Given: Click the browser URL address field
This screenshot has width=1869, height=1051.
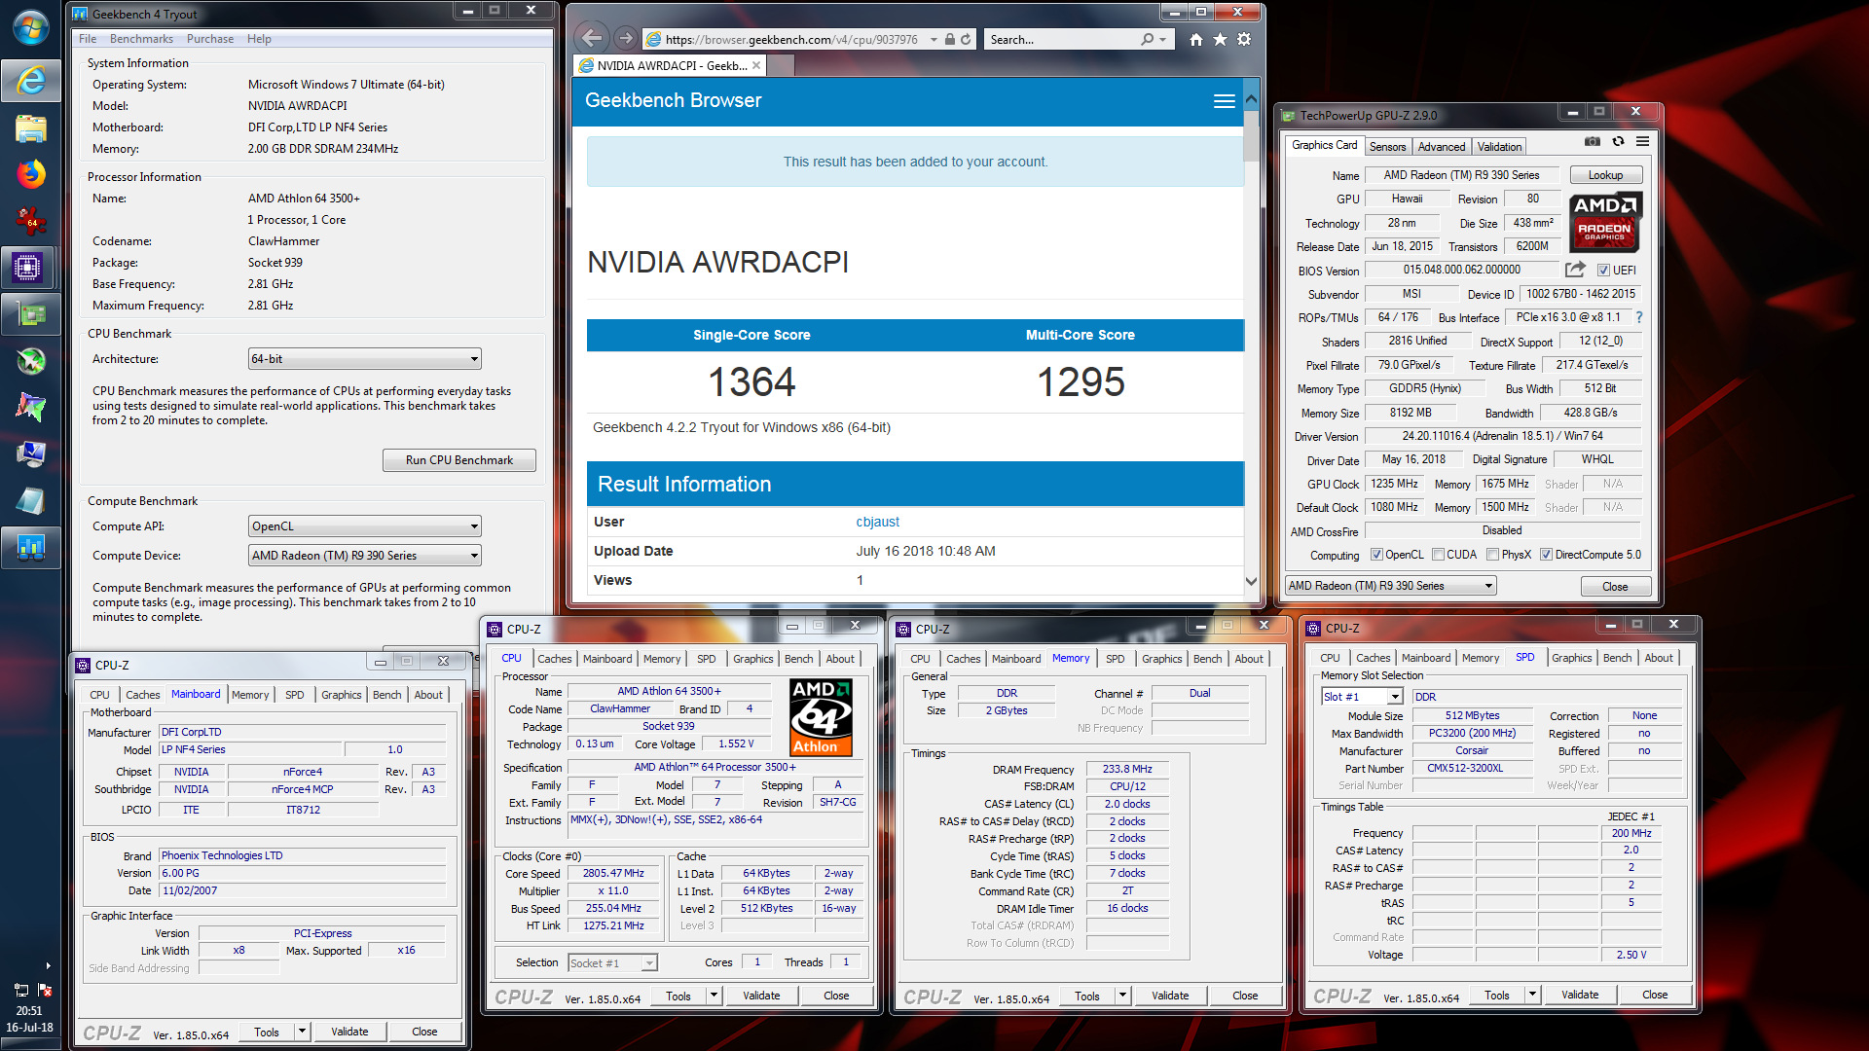Looking at the screenshot, I should click(791, 40).
